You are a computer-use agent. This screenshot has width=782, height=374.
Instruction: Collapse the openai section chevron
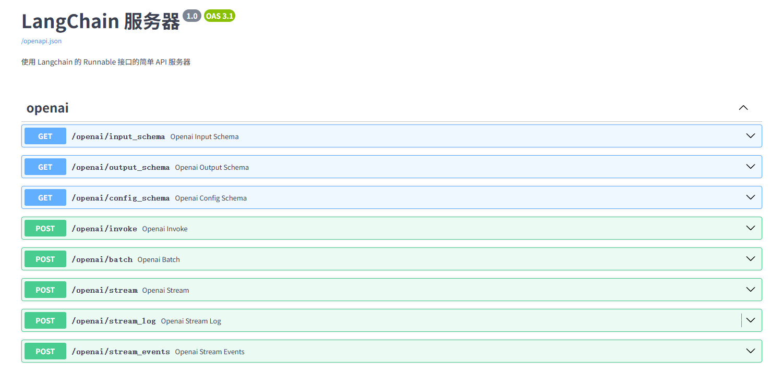coord(743,108)
